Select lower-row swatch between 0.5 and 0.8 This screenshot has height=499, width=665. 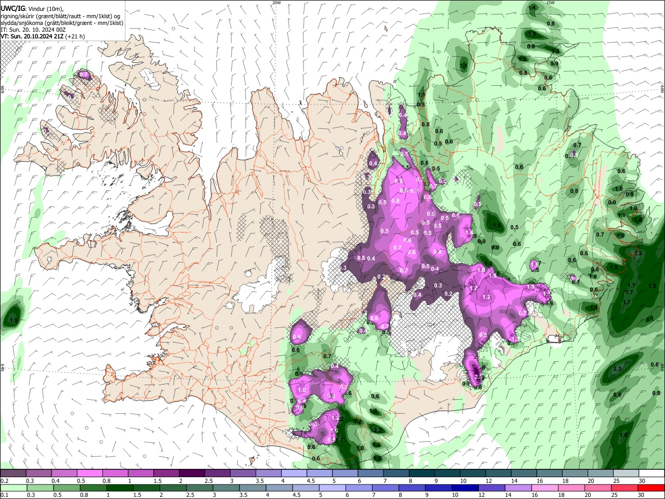click(66, 488)
